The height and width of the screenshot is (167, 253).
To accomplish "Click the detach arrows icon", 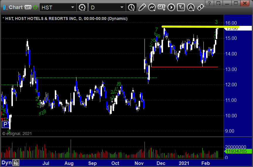I will (x=201, y=7).
